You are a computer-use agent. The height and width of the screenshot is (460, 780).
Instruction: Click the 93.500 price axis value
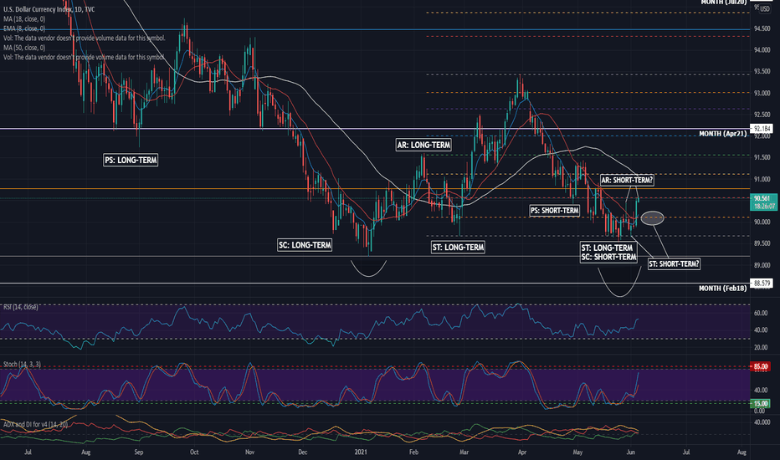point(762,72)
